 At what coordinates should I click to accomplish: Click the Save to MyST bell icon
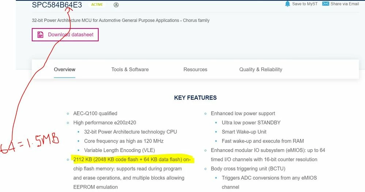288,4
